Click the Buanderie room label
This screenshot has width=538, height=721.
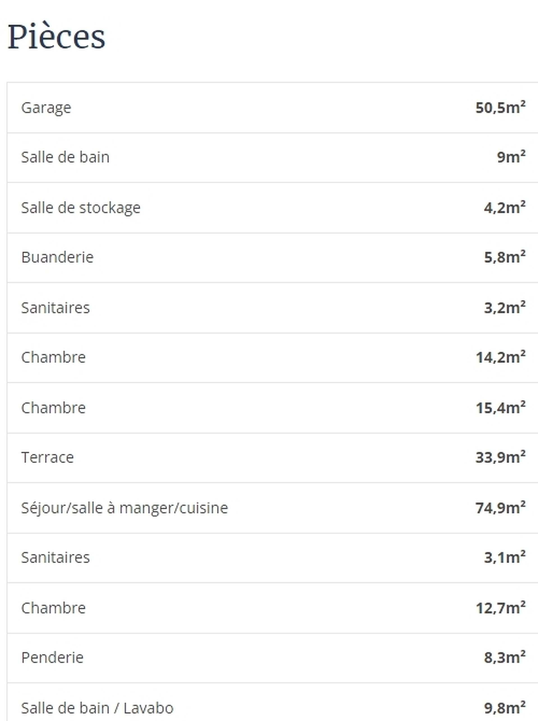pyautogui.click(x=57, y=257)
